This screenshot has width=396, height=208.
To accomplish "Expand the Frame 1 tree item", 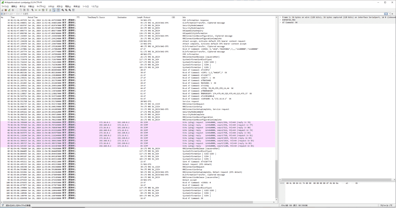I will (280, 17).
